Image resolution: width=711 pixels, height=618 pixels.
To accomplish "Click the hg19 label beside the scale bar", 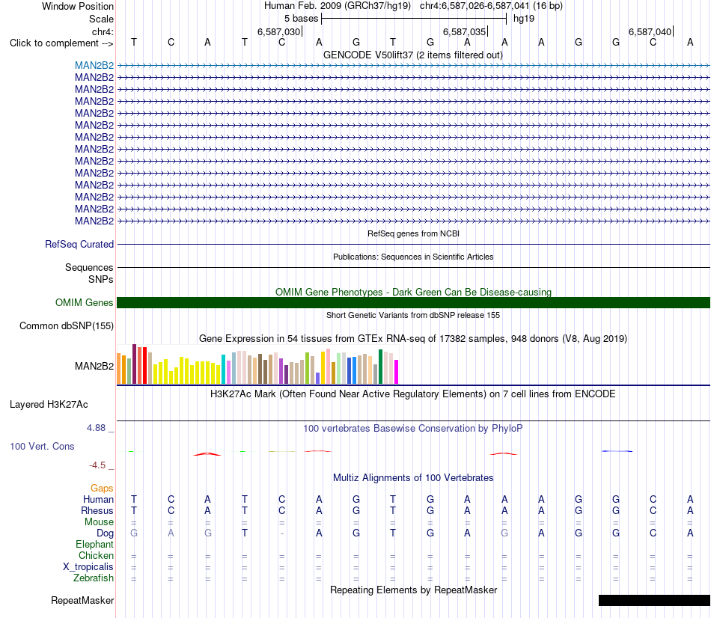I will (524, 19).
